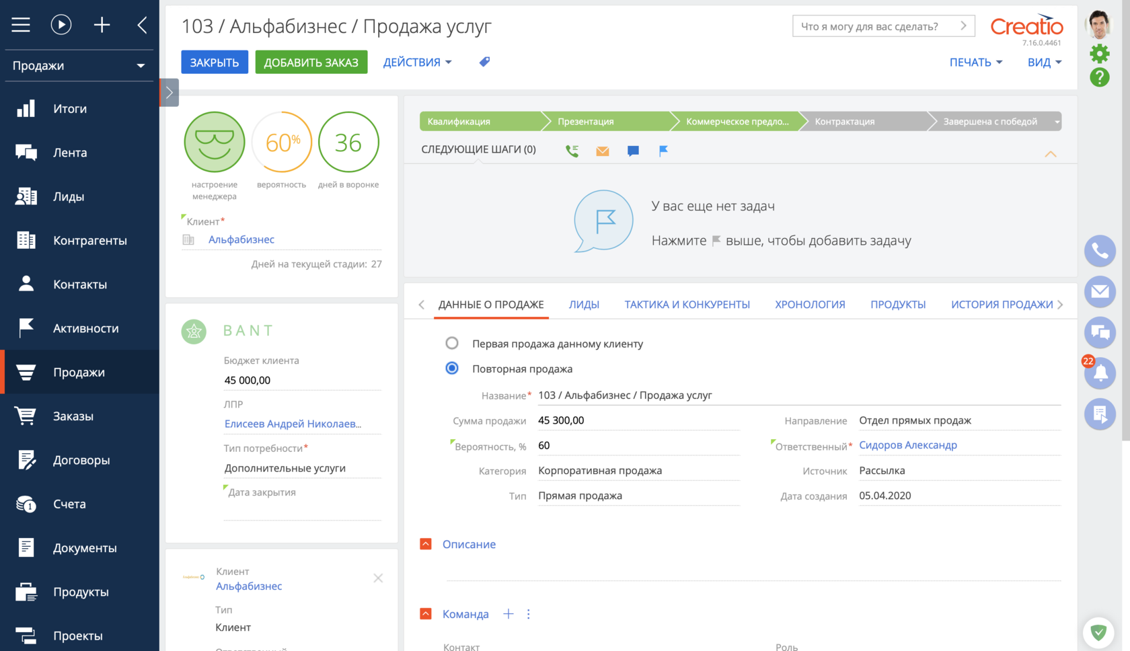Open the email panel button
The height and width of the screenshot is (651, 1130).
pos(1100,291)
